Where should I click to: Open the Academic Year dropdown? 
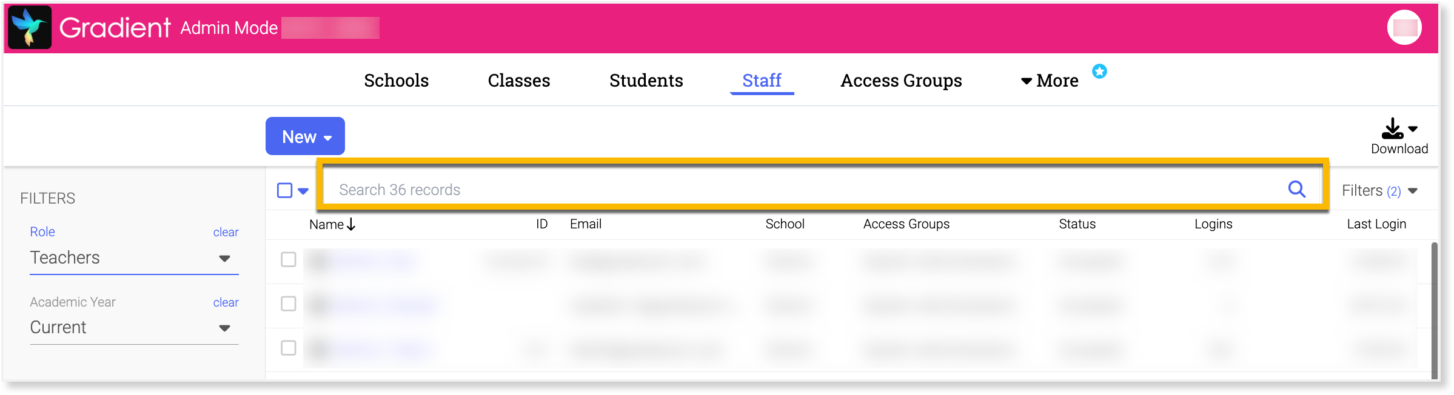point(133,328)
